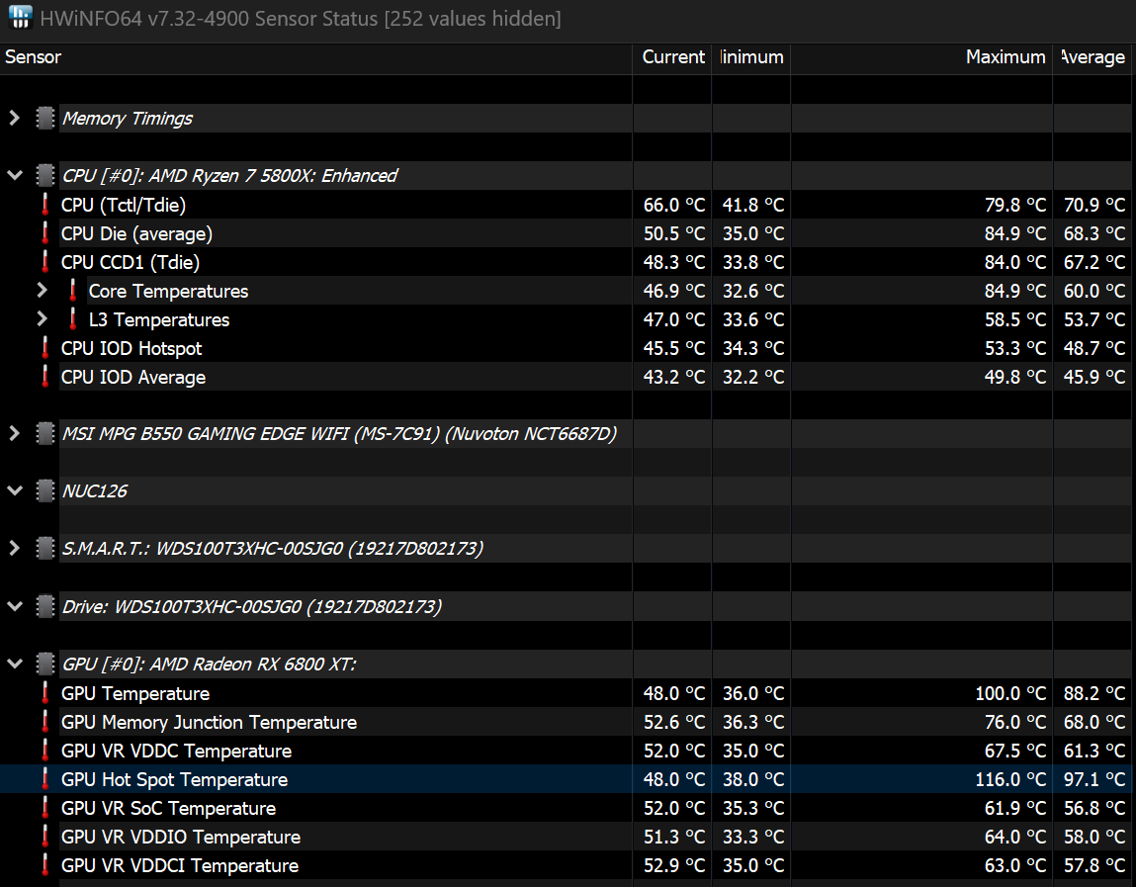Image resolution: width=1136 pixels, height=887 pixels.
Task: Select the GPU Memory Junction Temperature row
Action: pos(568,722)
